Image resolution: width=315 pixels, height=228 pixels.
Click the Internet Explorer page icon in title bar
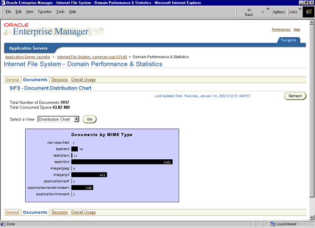3,3
